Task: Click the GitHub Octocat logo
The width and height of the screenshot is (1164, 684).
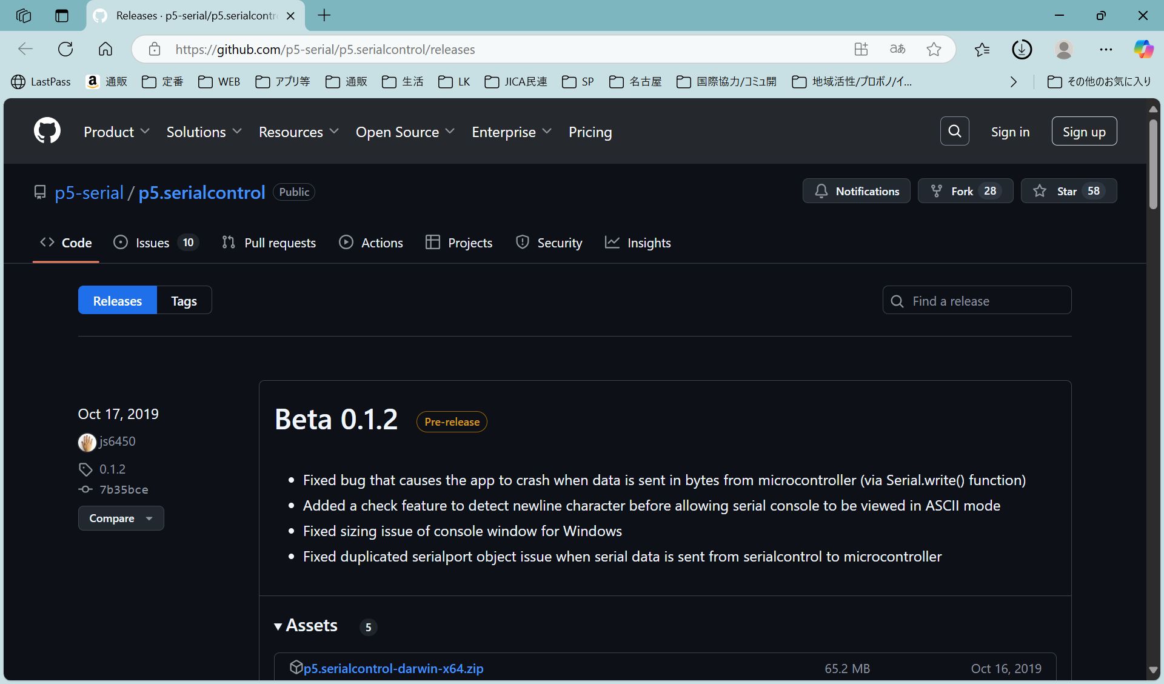Action: 47,131
